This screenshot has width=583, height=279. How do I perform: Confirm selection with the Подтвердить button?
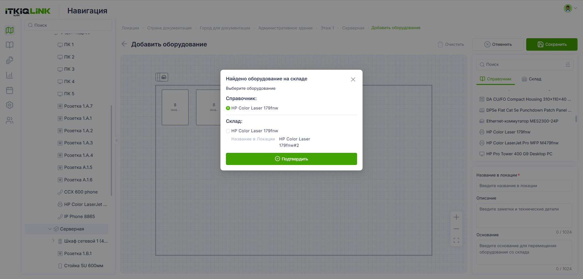291,159
